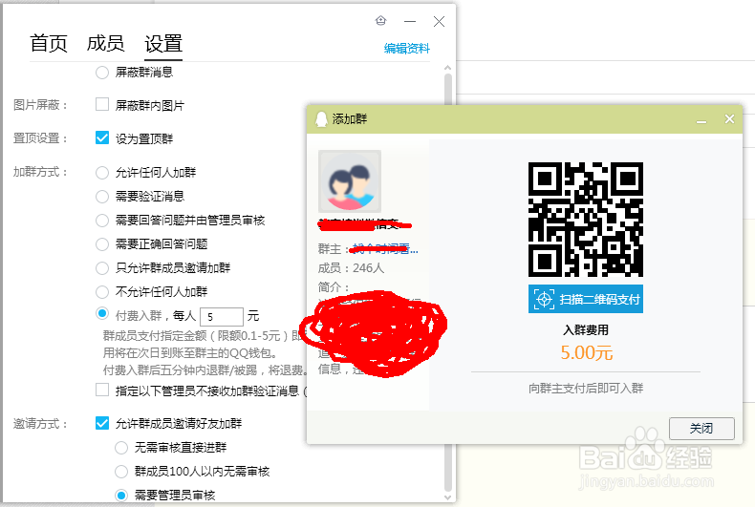Image resolution: width=755 pixels, height=507 pixels.
Task: Select the 设置 tab
Action: 163,44
